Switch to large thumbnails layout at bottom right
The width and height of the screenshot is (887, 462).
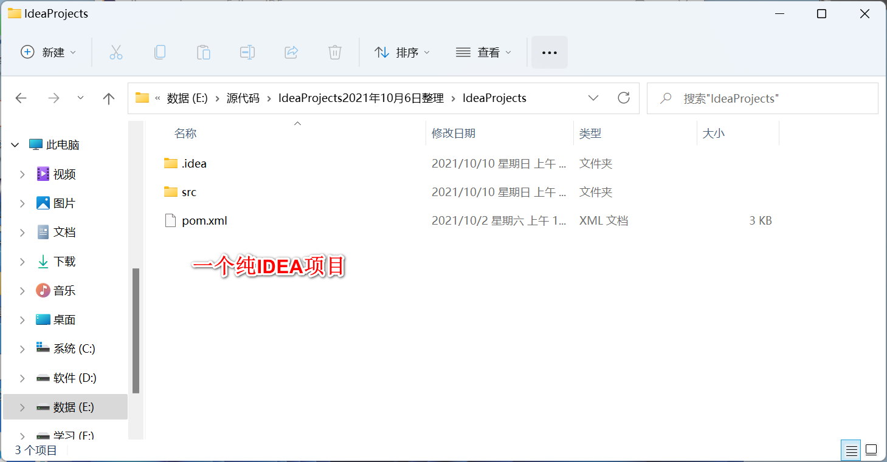[871, 450]
